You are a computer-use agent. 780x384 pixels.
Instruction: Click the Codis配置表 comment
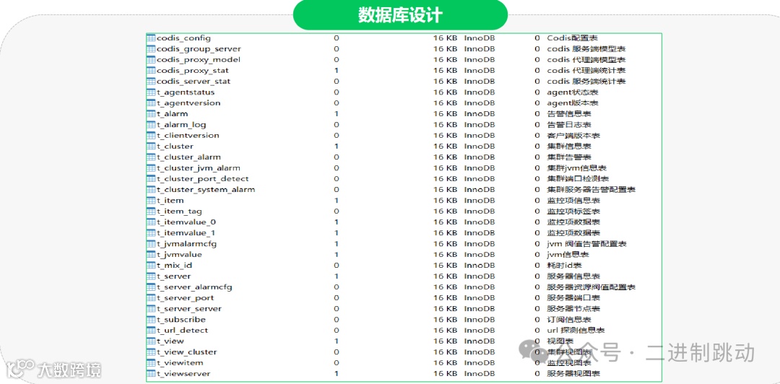[x=572, y=38]
